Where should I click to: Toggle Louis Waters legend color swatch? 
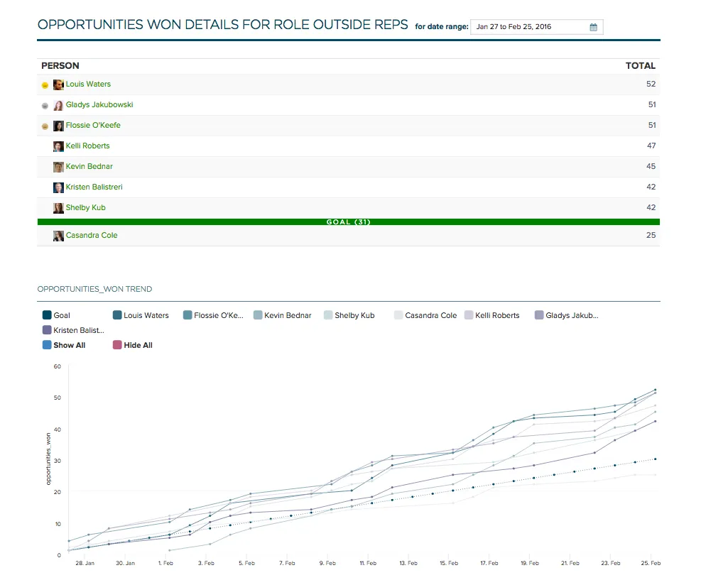[117, 315]
